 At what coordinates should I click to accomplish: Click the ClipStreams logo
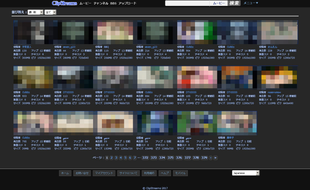[64, 3]
